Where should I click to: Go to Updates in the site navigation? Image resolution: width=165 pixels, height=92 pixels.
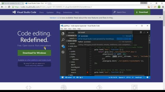[50, 12]
